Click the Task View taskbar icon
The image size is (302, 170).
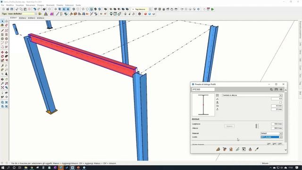click(x=20, y=168)
